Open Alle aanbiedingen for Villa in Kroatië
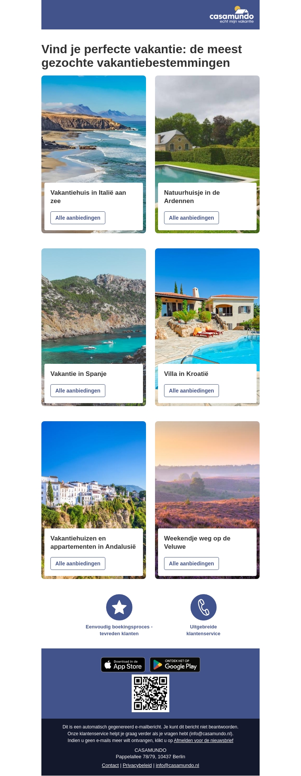The width and height of the screenshot is (301, 776). pos(192,391)
